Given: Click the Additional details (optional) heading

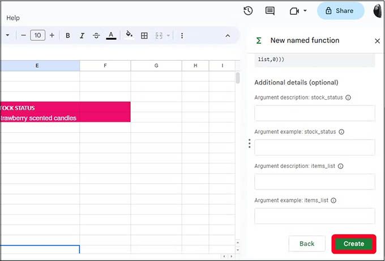Looking at the screenshot, I should (x=296, y=82).
